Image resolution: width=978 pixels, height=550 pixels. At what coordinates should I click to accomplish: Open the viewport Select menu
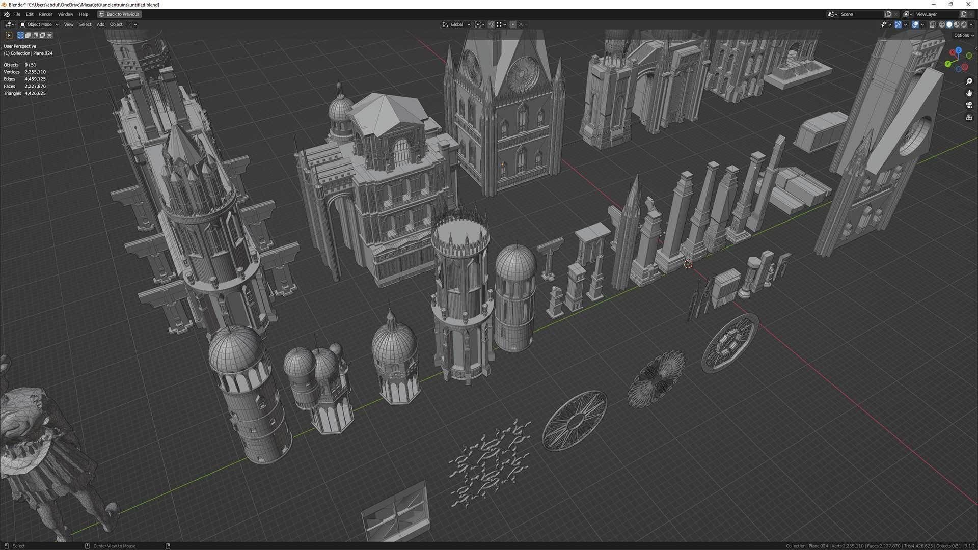(x=85, y=24)
